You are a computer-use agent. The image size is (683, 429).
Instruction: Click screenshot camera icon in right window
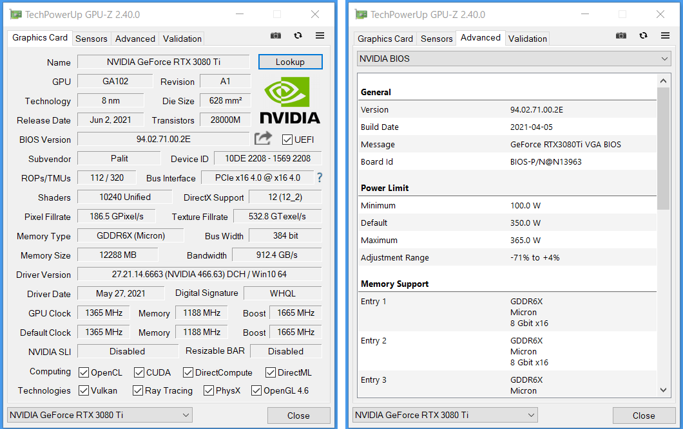(620, 35)
